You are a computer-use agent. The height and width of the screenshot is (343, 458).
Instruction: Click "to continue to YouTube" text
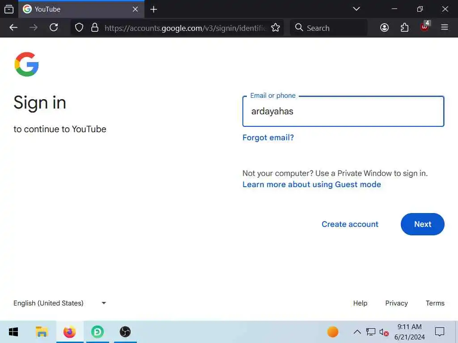click(x=60, y=129)
